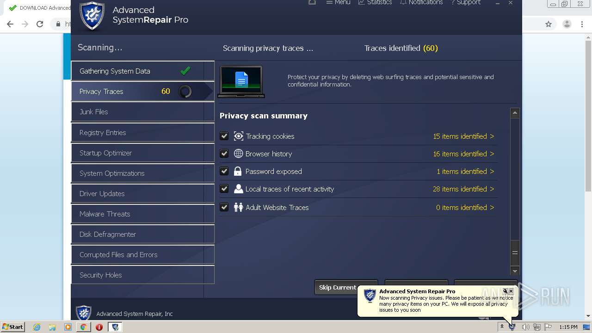Click the people icon for Adult Website Traces
This screenshot has height=333, width=592.
(238, 207)
